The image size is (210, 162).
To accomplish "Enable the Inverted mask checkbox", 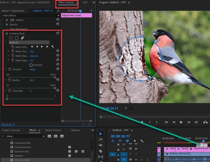I will point(31,65).
